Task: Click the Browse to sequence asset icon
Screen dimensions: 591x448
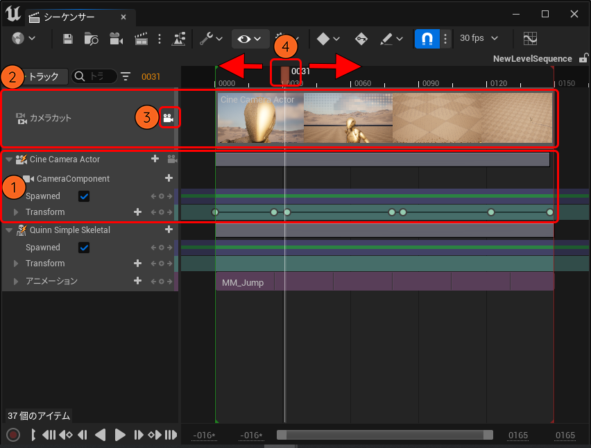Action: tap(92, 39)
